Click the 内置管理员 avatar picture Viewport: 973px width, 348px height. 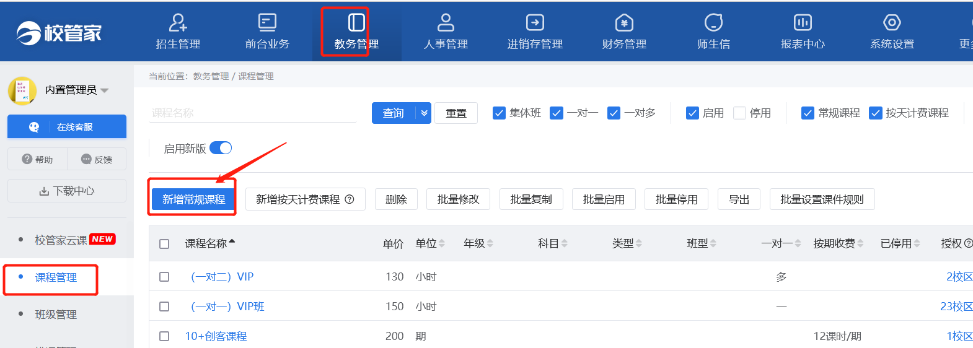pyautogui.click(x=22, y=90)
